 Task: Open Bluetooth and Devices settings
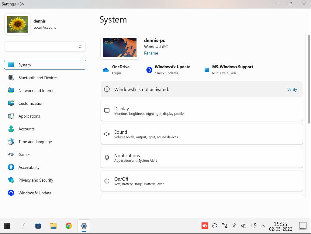tap(38, 78)
